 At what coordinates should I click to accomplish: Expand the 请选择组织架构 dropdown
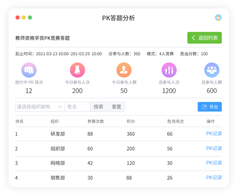click(x=40, y=107)
